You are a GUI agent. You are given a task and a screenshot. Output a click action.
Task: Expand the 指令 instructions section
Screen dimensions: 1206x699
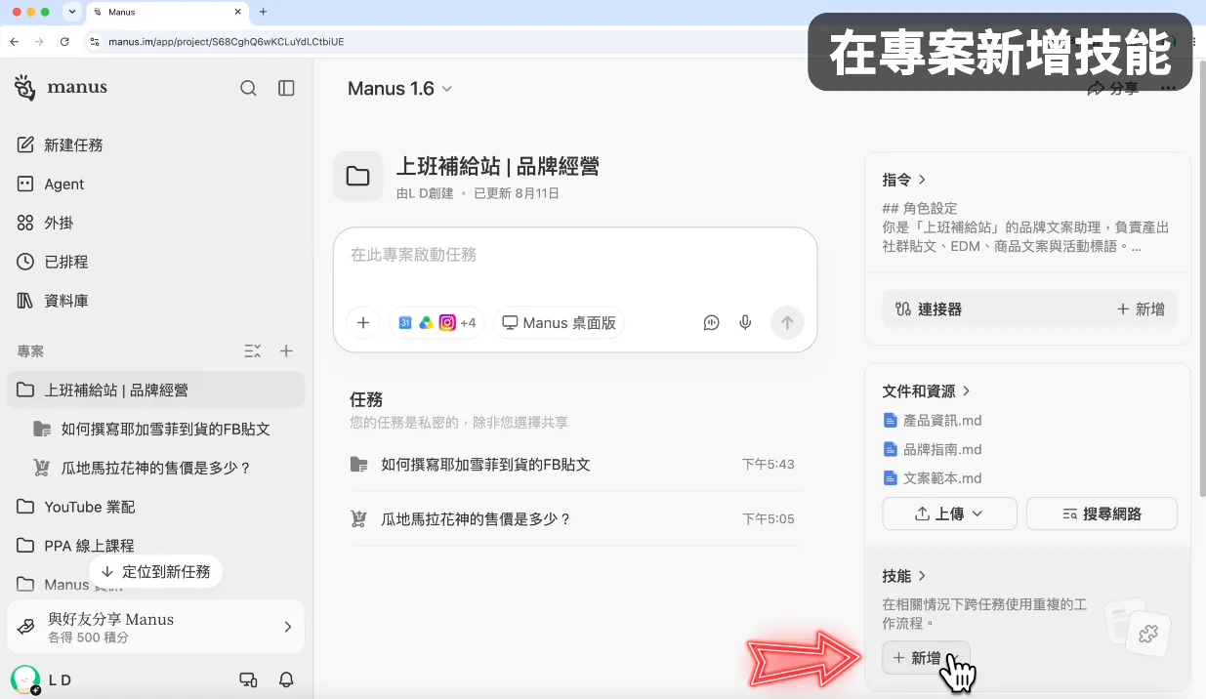tap(904, 180)
